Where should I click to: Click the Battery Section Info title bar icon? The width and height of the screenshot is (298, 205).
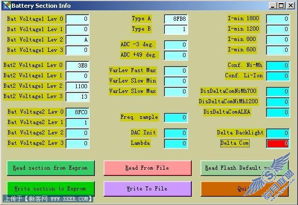(x=6, y=6)
